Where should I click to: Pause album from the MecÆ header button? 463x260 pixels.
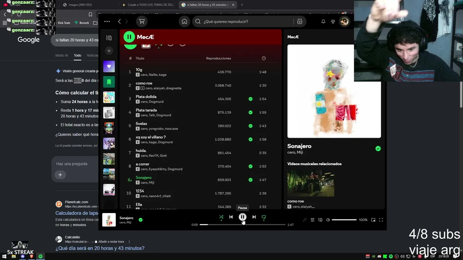click(x=129, y=37)
